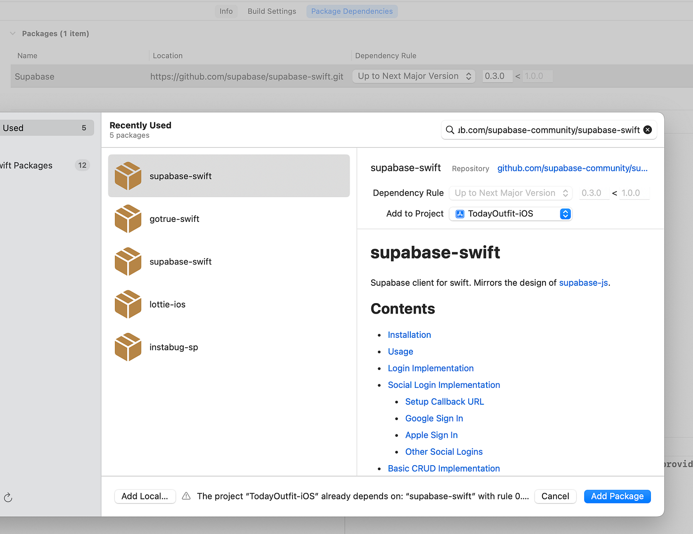This screenshot has width=693, height=534.
Task: Click the highlighted supabase-swift package icon
Action: [x=128, y=175]
